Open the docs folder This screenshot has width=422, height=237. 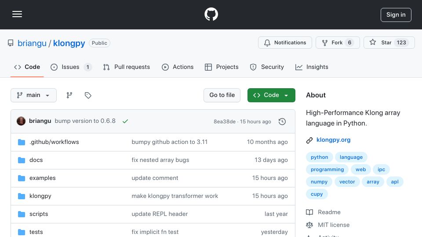36,160
